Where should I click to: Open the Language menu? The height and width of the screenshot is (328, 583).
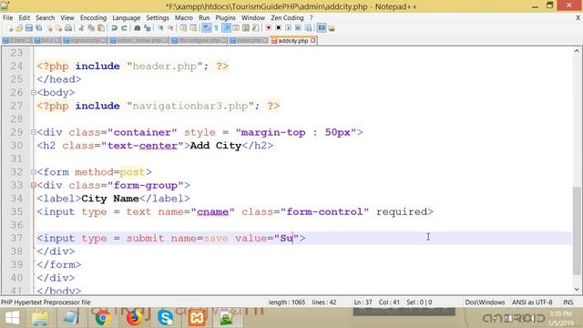pos(127,18)
